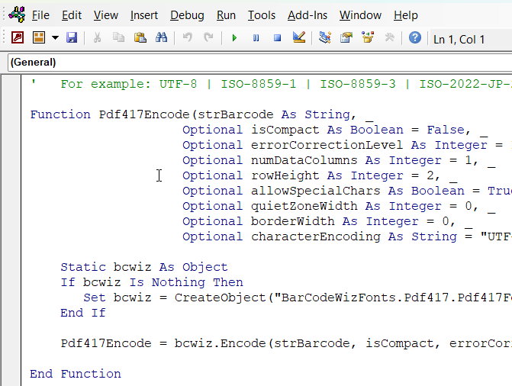The image size is (512, 386).
Task: Click 'bcwiz.Encode' in the assignment line
Action: click(220, 343)
